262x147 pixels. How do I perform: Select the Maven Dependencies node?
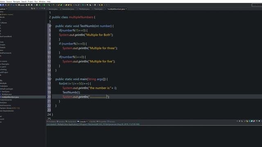tap(7, 111)
